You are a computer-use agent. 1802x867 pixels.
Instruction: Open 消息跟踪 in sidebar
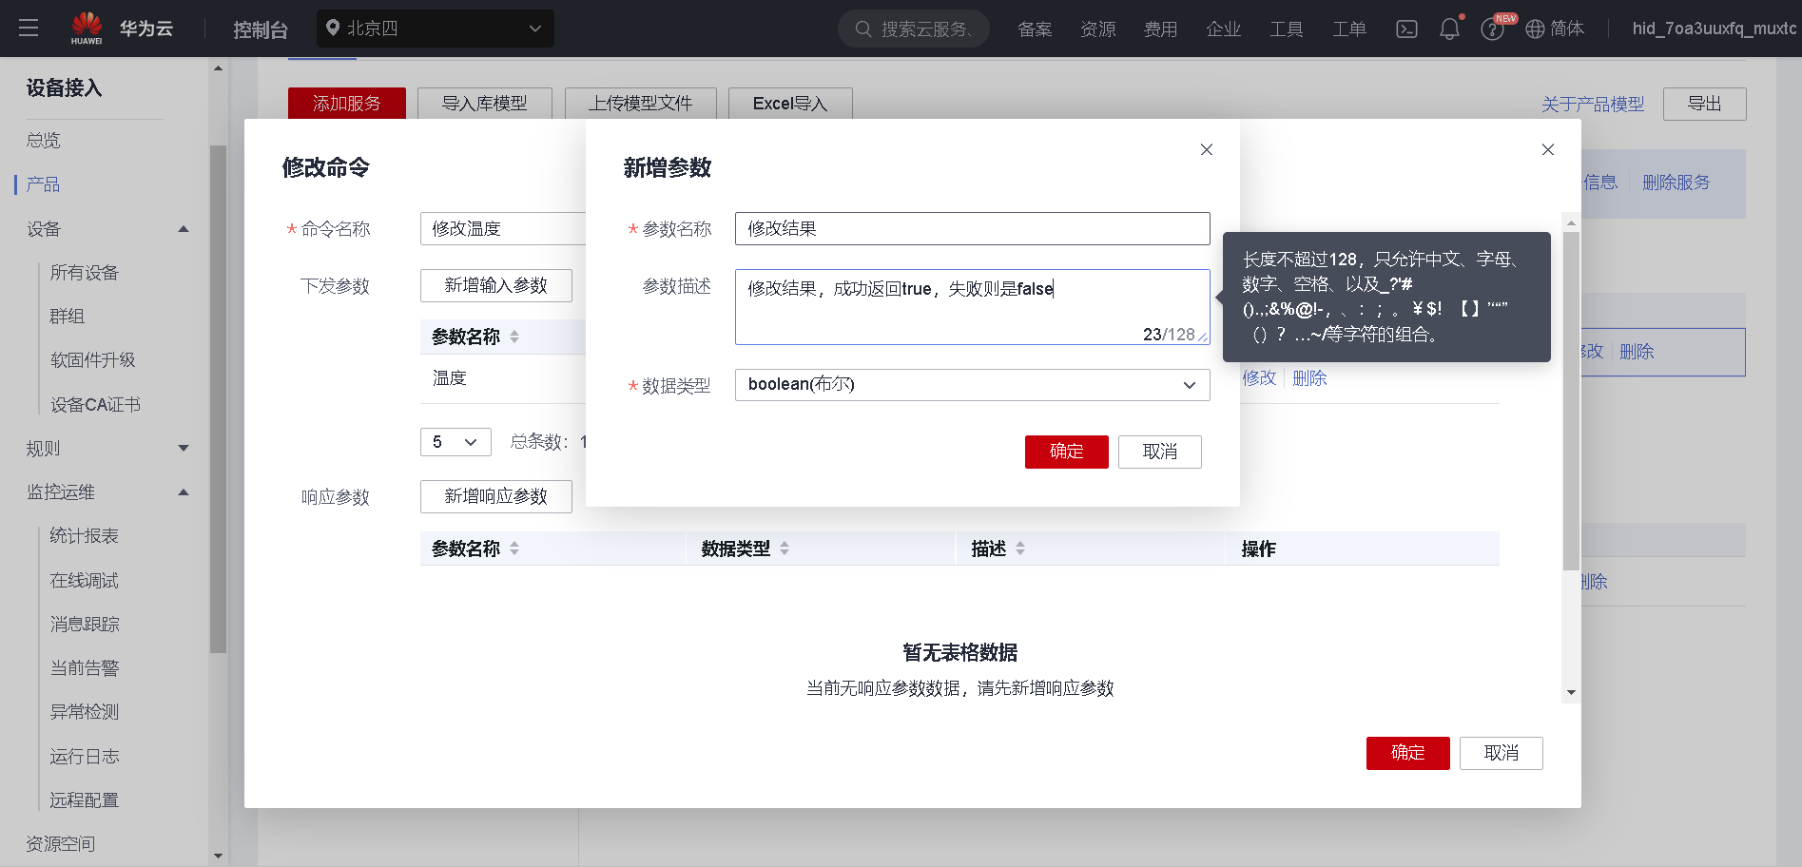tap(85, 625)
